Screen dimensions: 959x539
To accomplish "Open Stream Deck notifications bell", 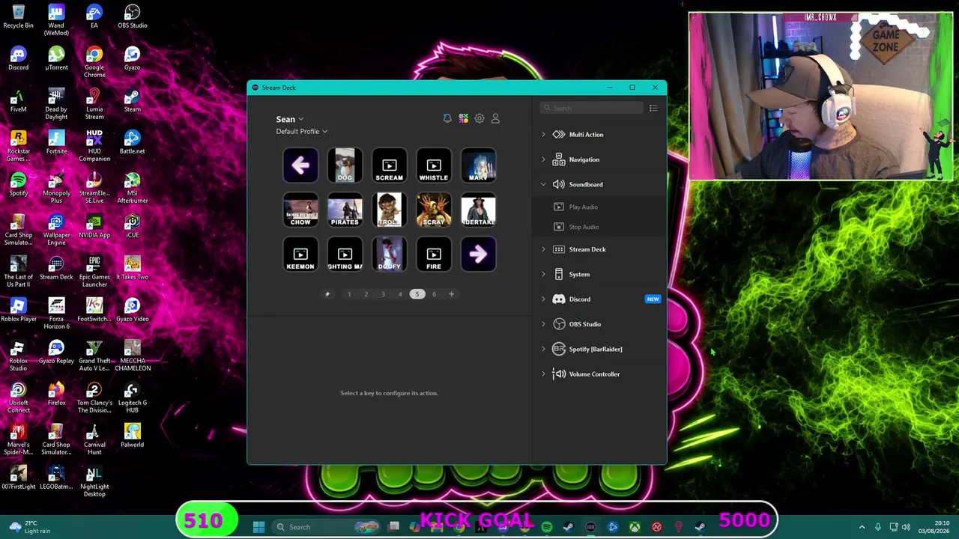I will tap(447, 118).
